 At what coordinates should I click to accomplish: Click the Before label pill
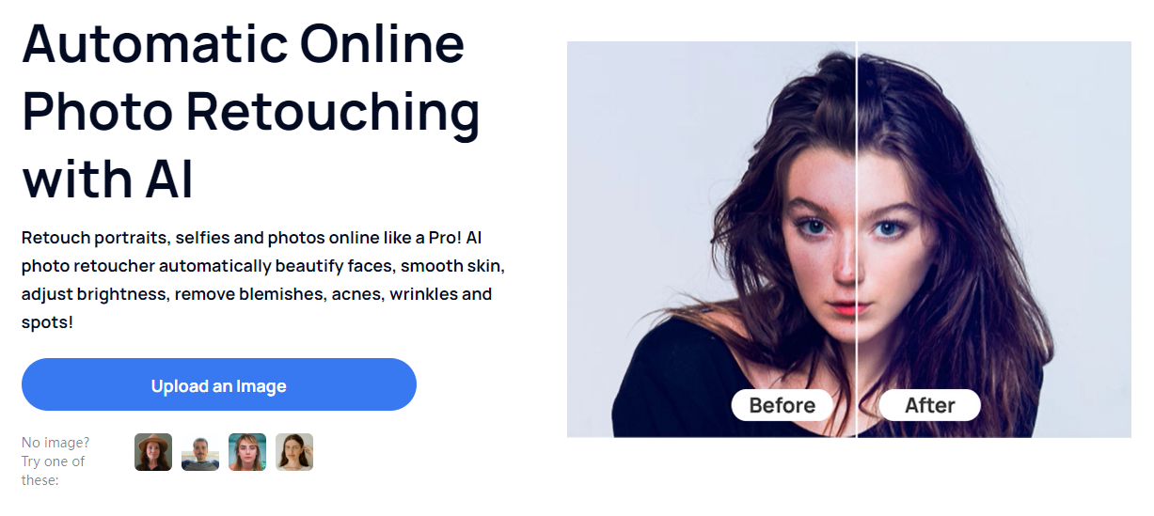coord(782,405)
